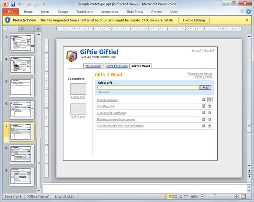Click thumbnail pane scroll up arrow
This screenshot has height=202, width=254.
(39, 34)
